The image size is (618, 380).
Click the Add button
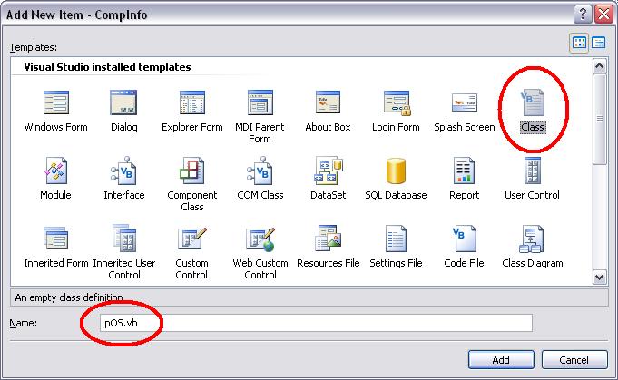point(501,359)
